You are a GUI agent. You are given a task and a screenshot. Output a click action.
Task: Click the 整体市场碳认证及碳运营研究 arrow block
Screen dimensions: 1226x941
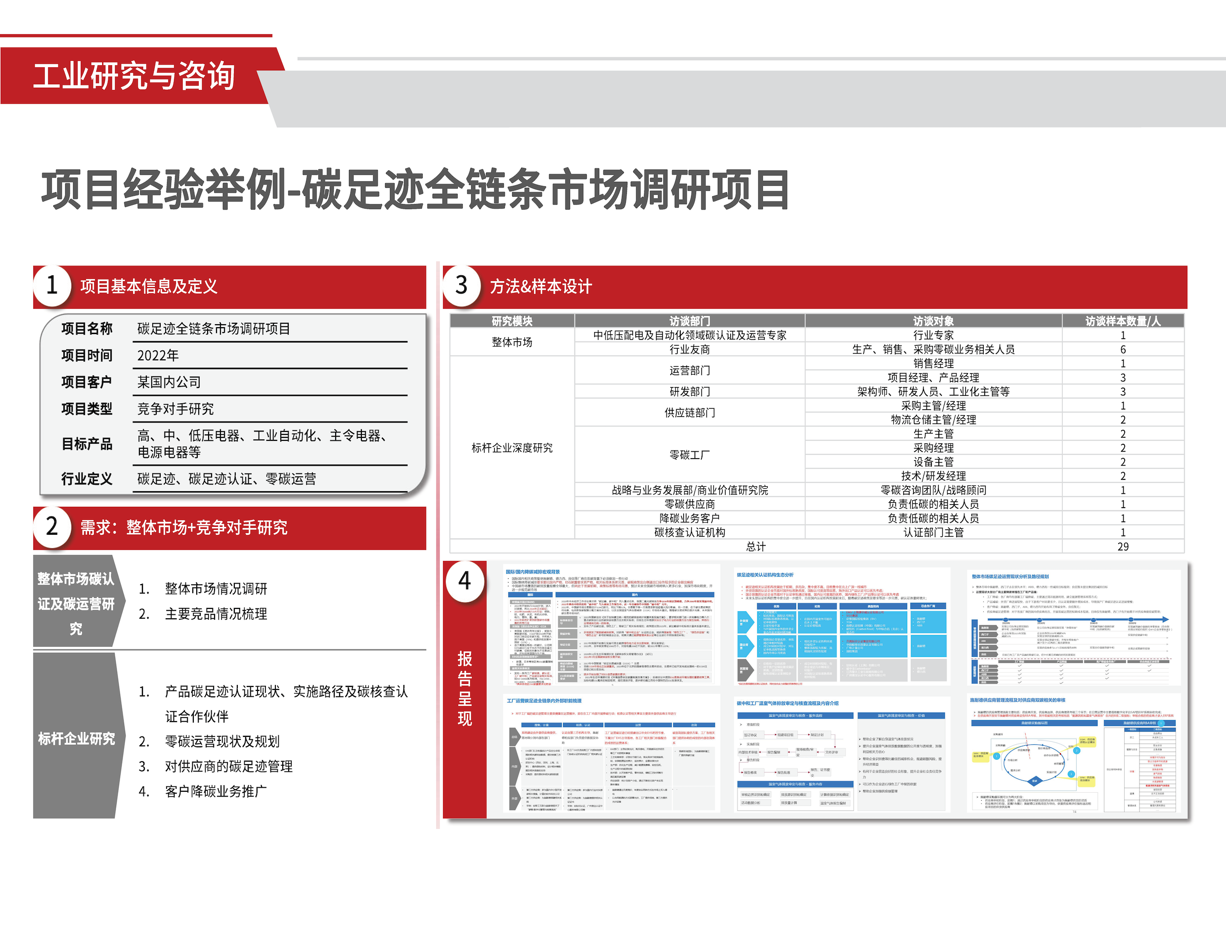point(77,603)
